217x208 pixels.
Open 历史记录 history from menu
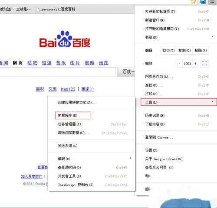pyautogui.click(x=177, y=115)
